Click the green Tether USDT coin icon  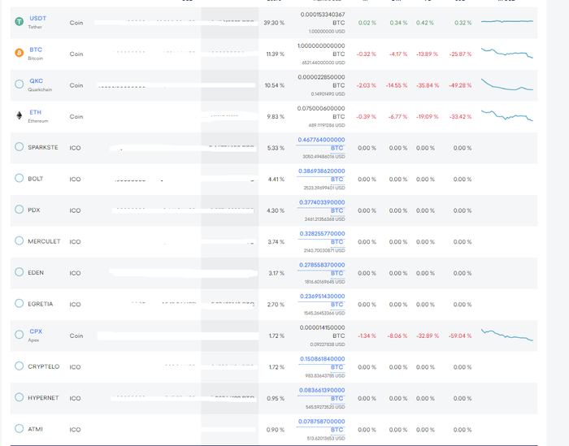point(20,22)
